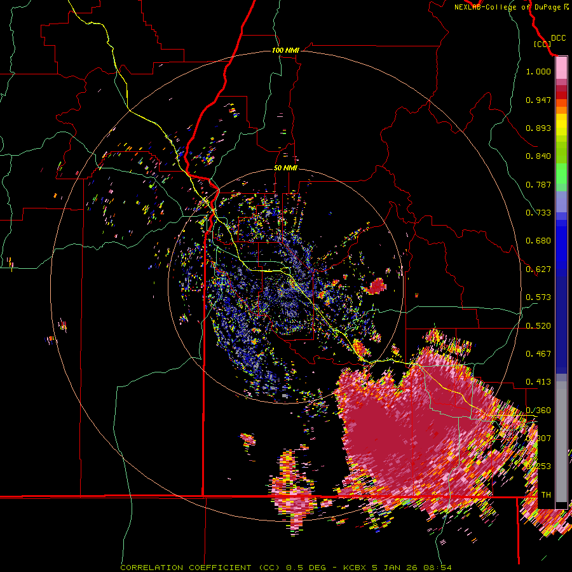Click the pink echo cluster straddling the bottom state border
Image resolution: width=572 pixels, height=572 pixels.
(x=294, y=493)
